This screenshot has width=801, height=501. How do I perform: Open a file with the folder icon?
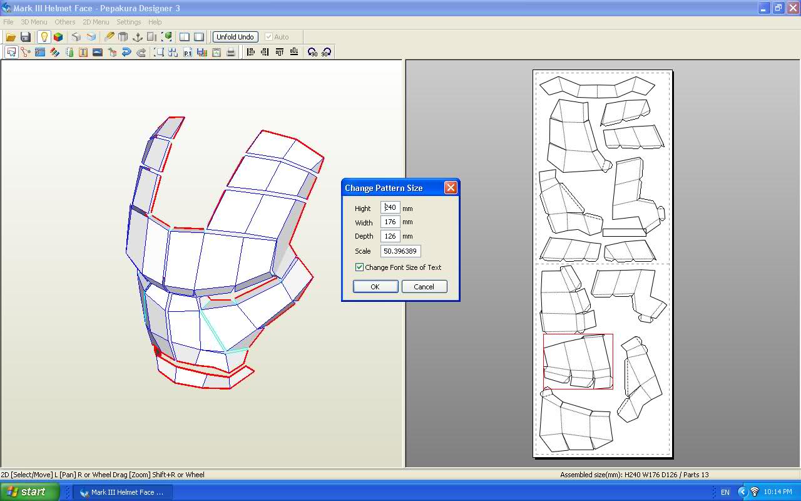[x=11, y=37]
